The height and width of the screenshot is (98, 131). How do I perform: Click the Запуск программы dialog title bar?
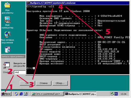pyautogui.click(x=13, y=56)
